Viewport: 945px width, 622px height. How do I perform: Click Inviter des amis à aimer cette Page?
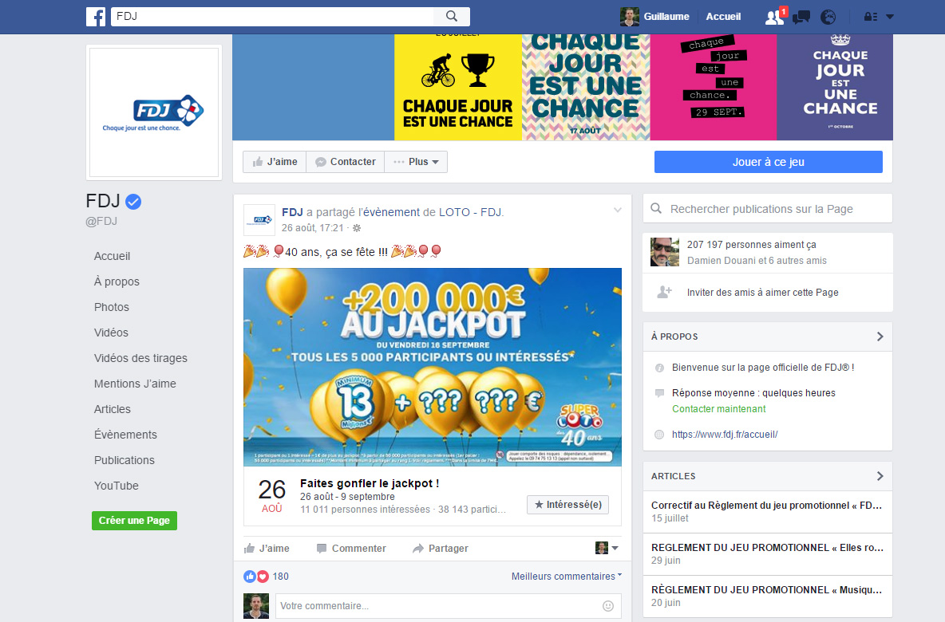point(763,293)
